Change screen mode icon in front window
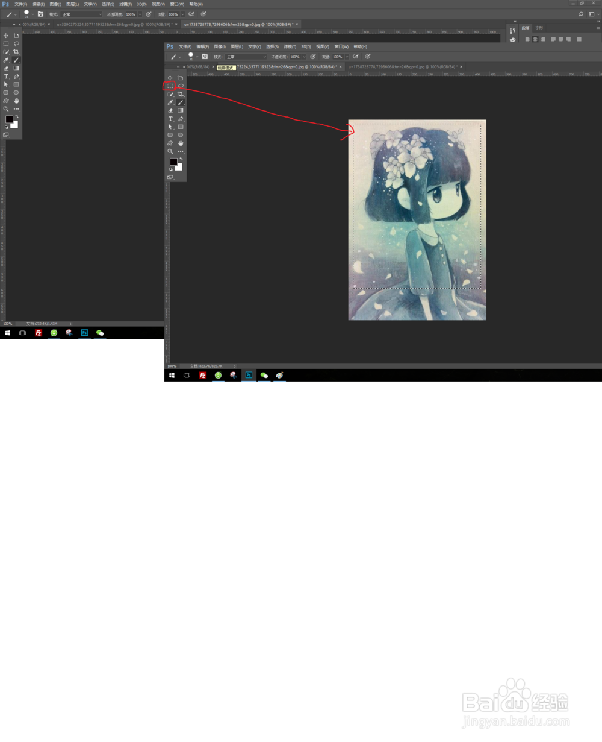Viewport: 602px width, 742px height. click(170, 177)
